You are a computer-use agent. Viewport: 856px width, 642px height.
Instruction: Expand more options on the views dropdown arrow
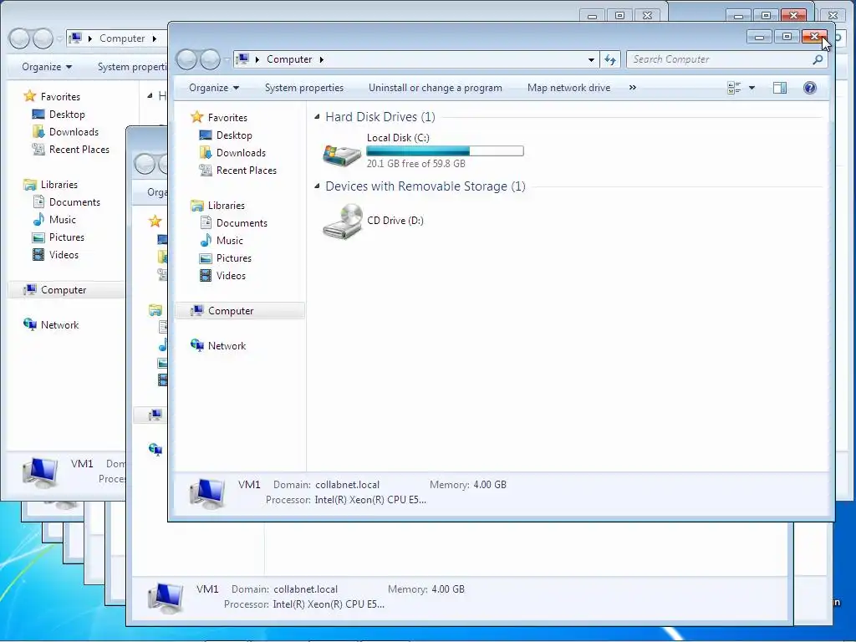(752, 88)
